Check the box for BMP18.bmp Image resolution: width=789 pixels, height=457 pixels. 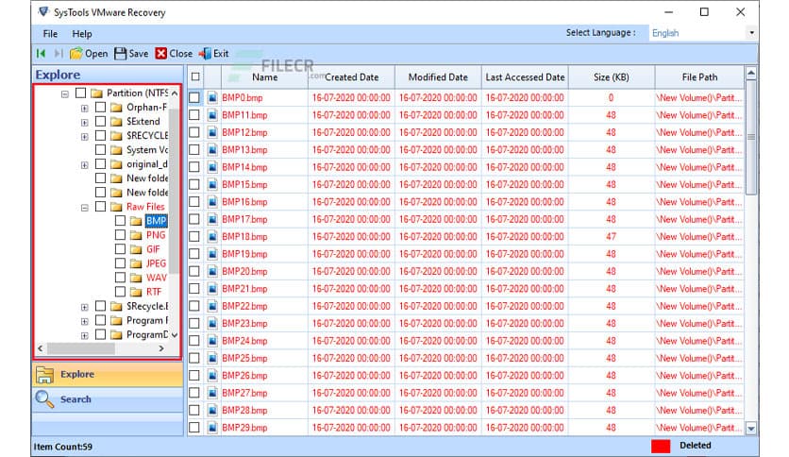tap(194, 237)
